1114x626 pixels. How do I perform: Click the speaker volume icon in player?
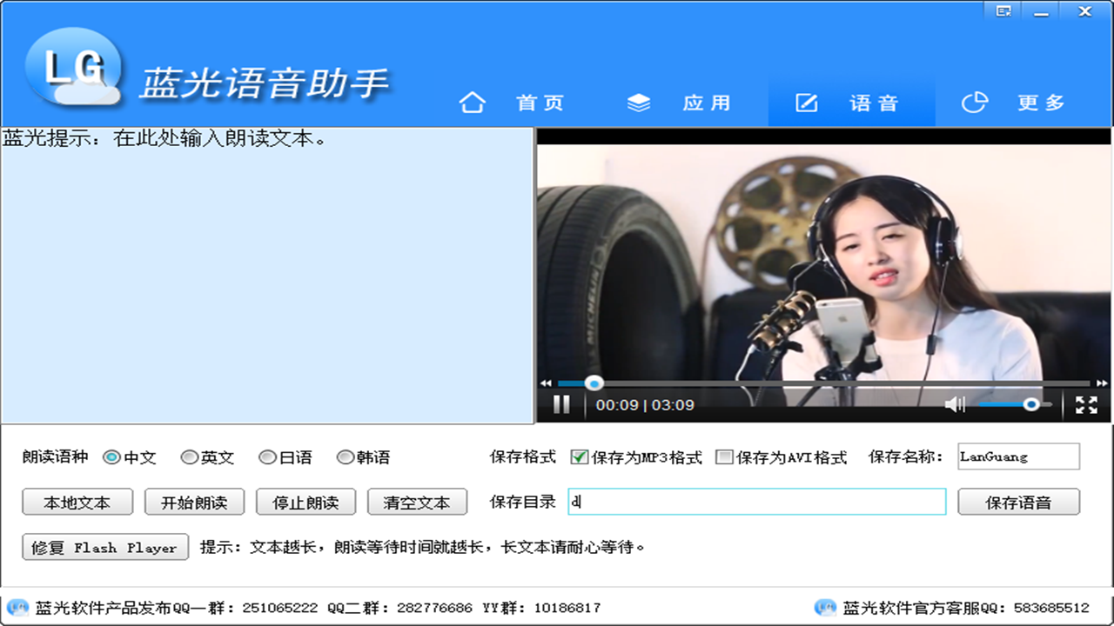[x=956, y=403]
